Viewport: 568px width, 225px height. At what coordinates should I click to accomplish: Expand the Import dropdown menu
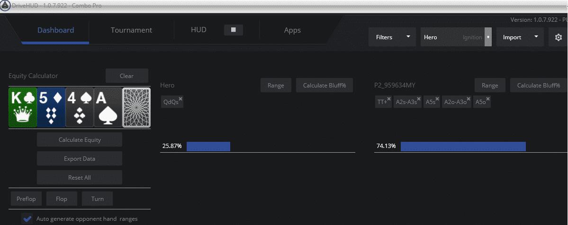(x=520, y=37)
